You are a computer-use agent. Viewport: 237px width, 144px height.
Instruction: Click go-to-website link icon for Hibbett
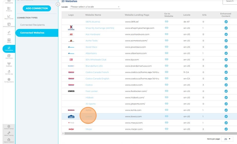[x=166, y=97]
